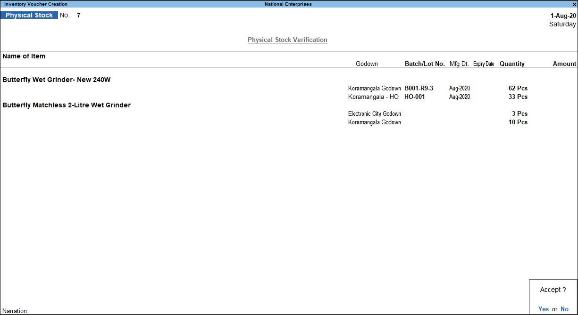Select Electronic City Godown entry
This screenshot has height=315, width=578.
point(374,113)
